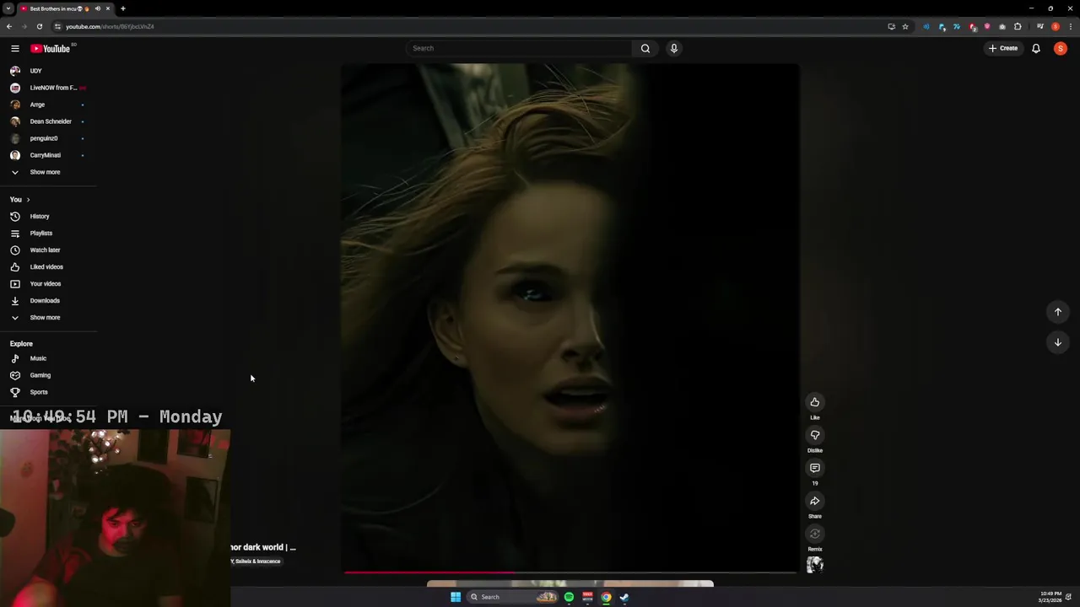The width and height of the screenshot is (1080, 607).
Task: Like this Short
Action: pos(815,402)
